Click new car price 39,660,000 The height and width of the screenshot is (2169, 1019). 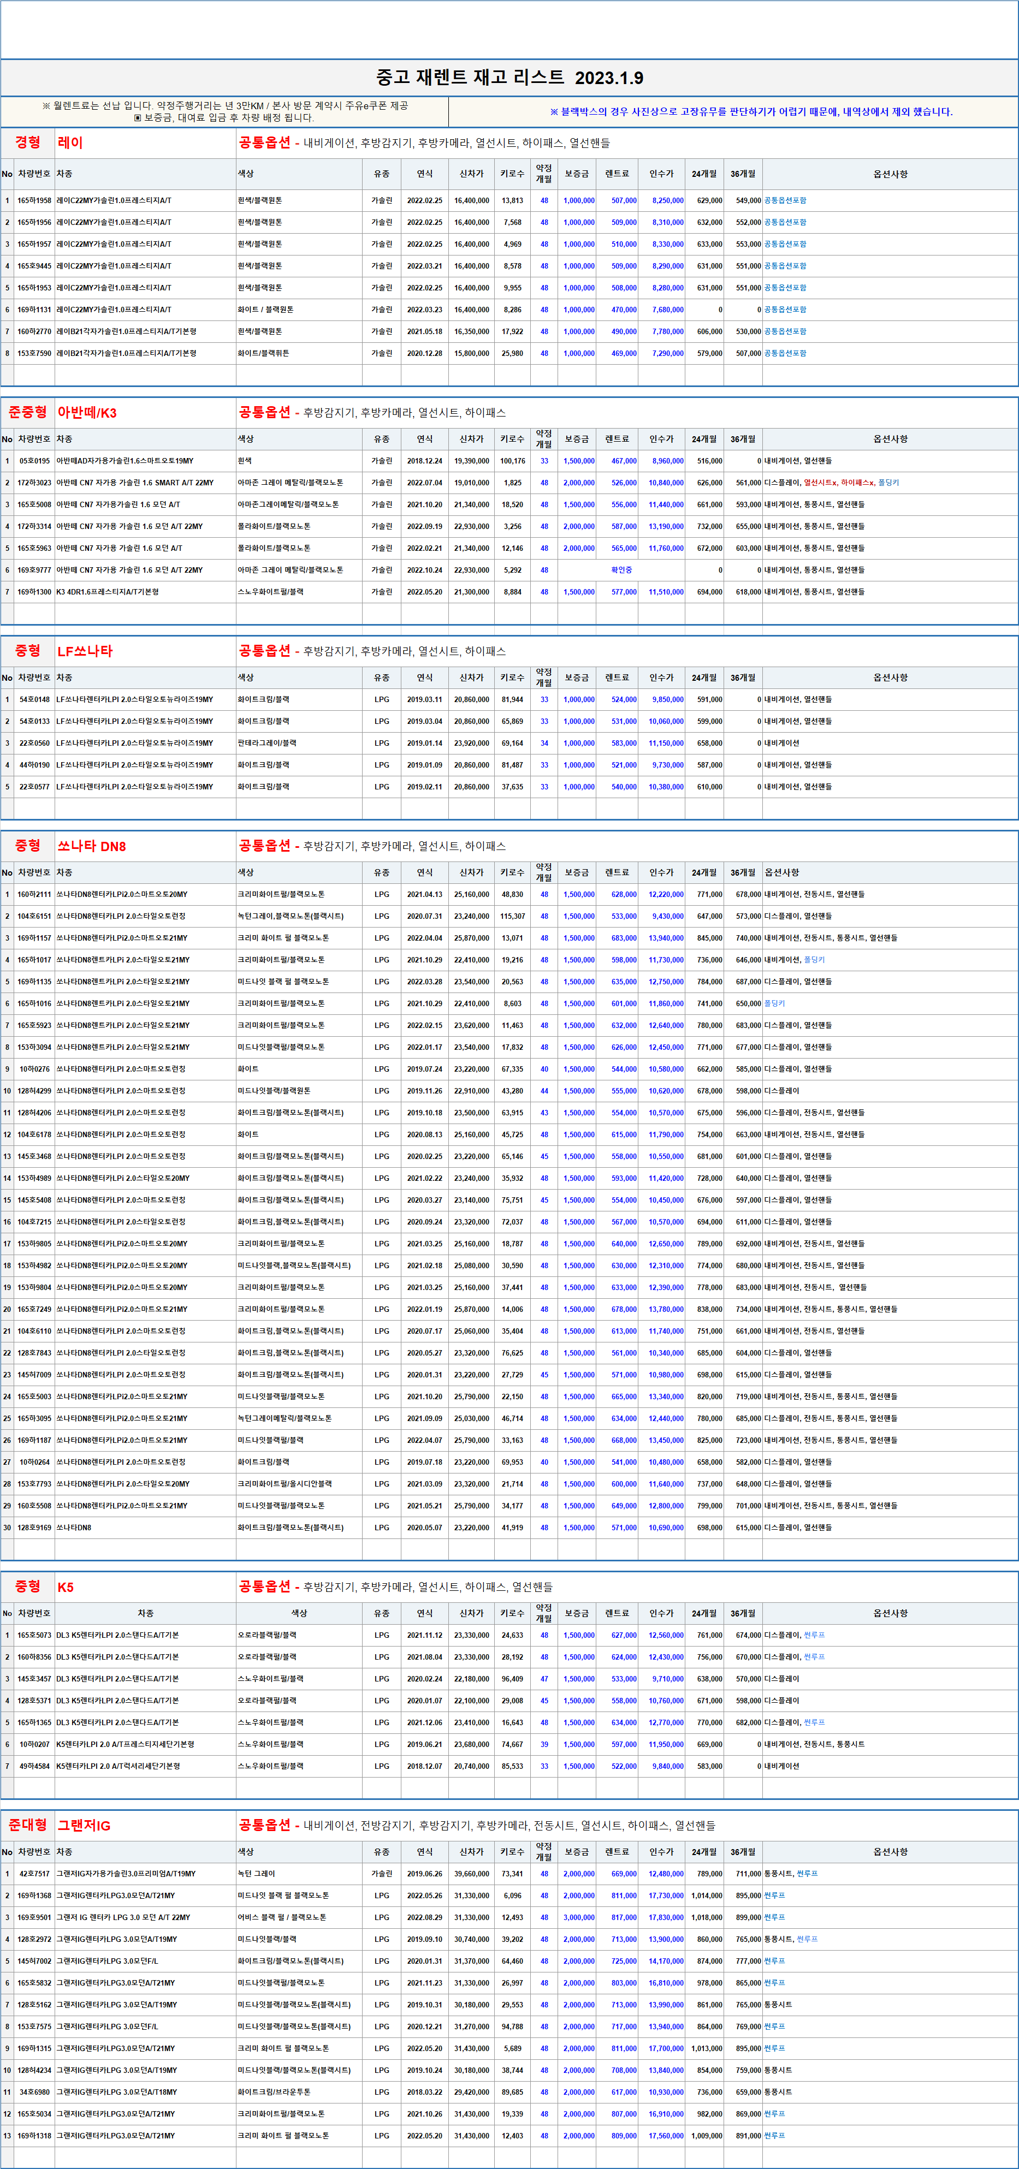coord(472,1874)
